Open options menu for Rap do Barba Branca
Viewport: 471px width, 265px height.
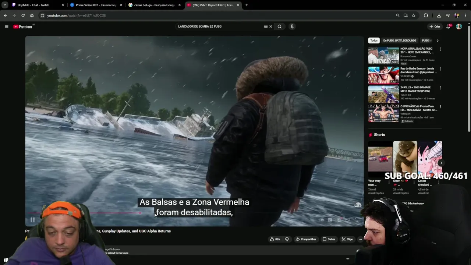point(440,69)
